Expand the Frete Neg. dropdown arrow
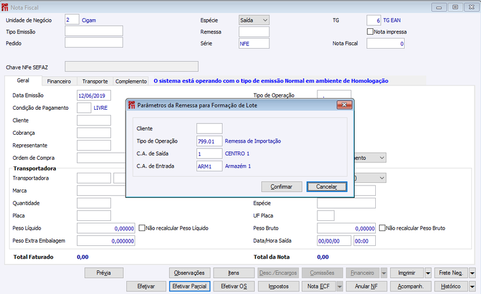The width and height of the screenshot is (481, 294). [472, 273]
